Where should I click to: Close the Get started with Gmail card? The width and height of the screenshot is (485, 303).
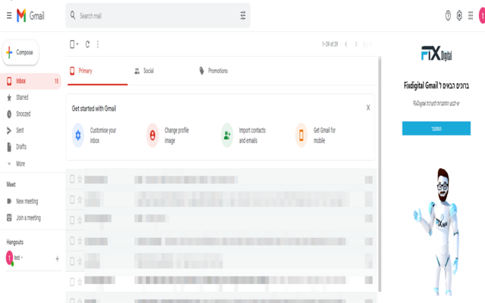tap(368, 108)
